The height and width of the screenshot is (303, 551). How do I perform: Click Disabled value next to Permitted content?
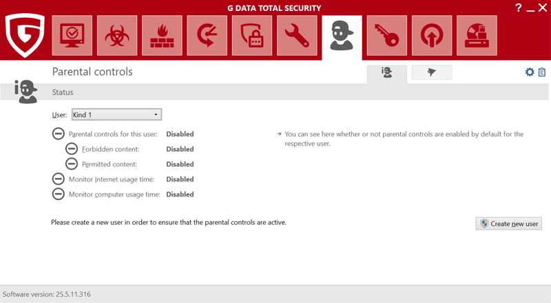pos(180,164)
